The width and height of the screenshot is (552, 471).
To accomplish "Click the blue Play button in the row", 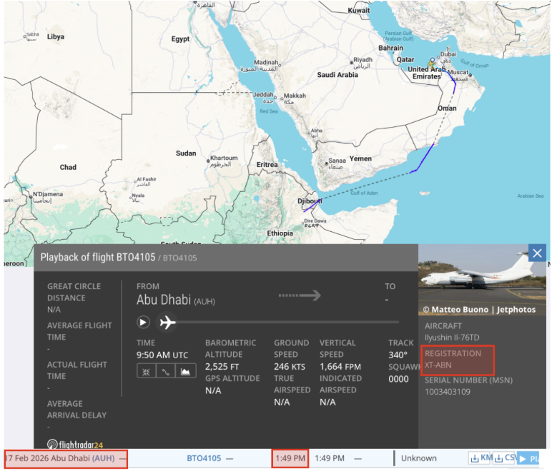I will (528, 458).
